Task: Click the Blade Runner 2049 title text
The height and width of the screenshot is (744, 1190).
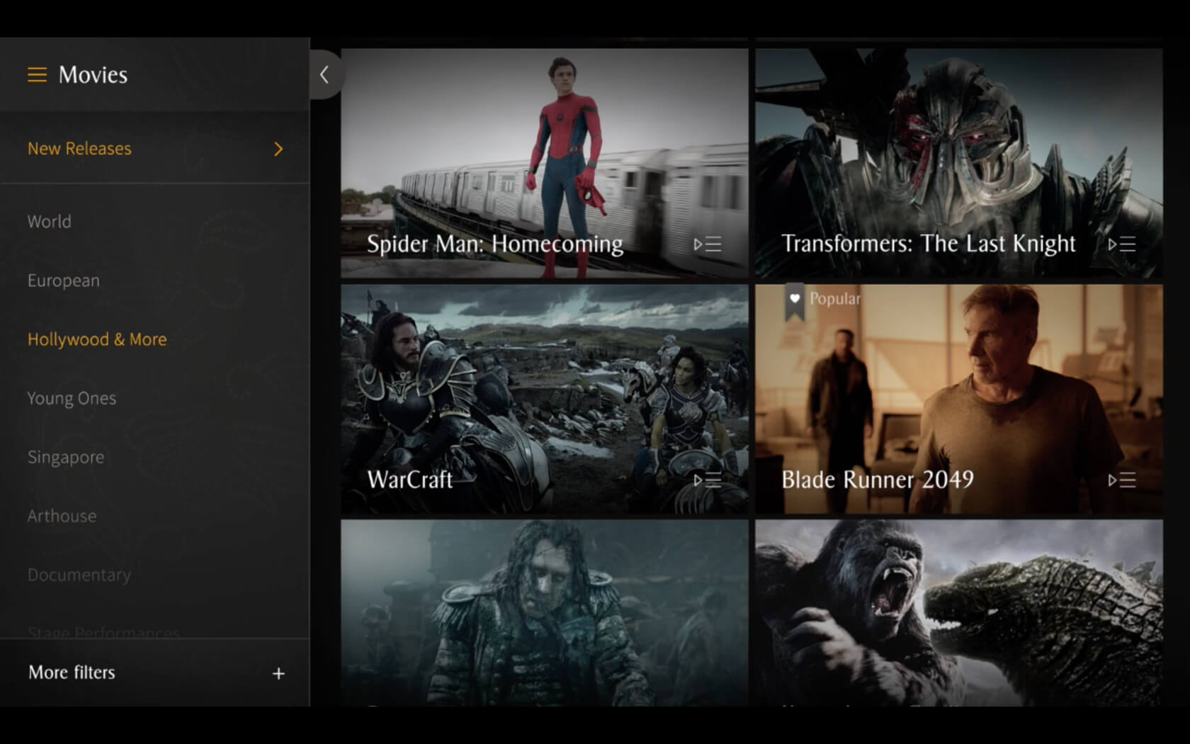Action: click(877, 480)
